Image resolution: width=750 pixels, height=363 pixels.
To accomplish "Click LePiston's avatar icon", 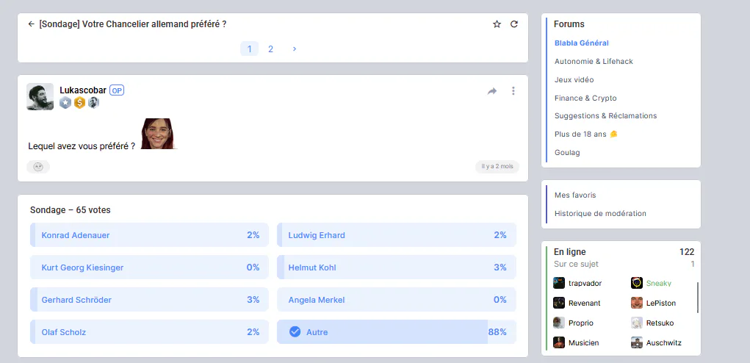I will point(637,303).
